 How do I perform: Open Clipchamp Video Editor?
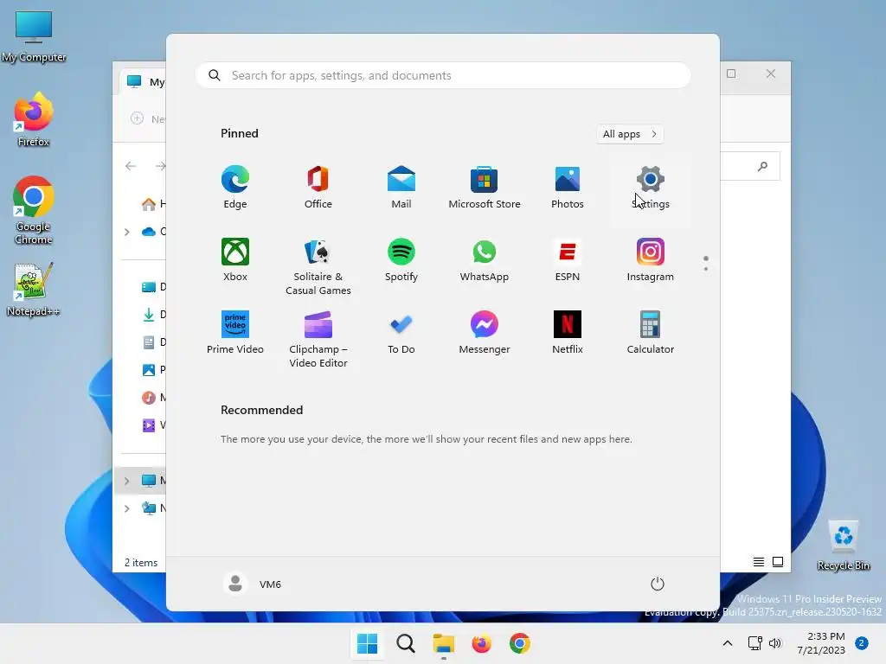coord(318,339)
